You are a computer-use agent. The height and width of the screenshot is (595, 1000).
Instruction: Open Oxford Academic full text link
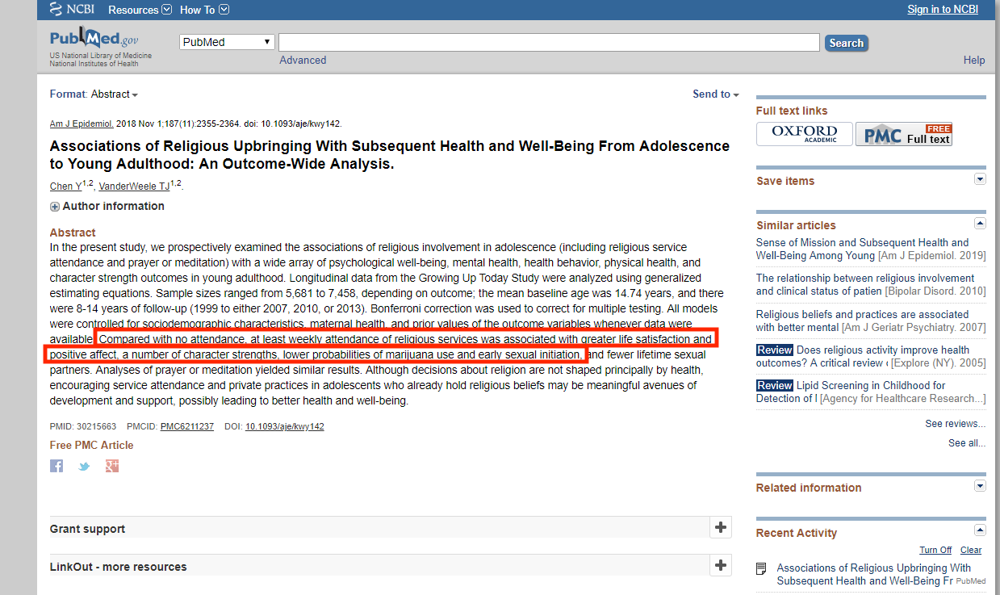[804, 134]
